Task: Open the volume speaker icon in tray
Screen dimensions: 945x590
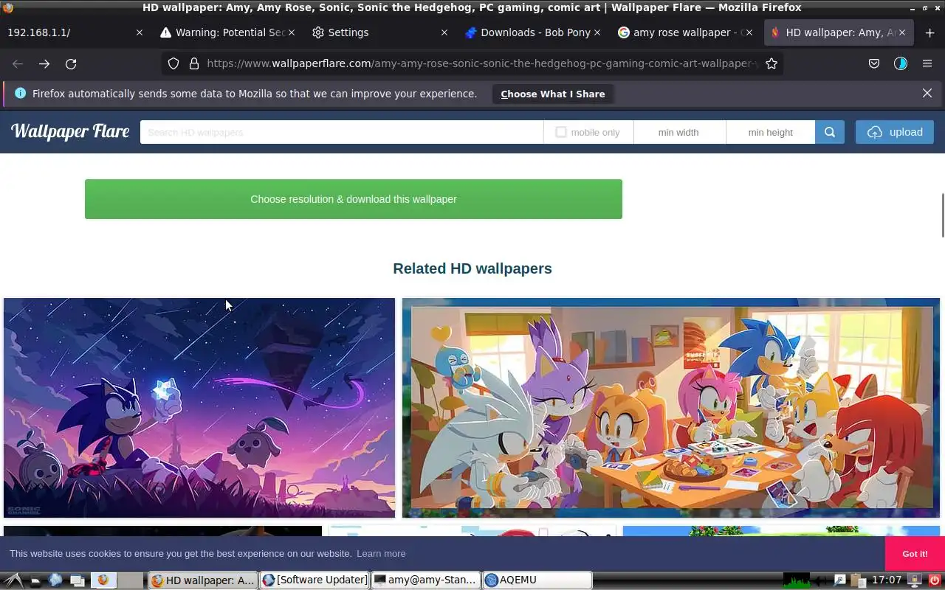Action: click(820, 580)
